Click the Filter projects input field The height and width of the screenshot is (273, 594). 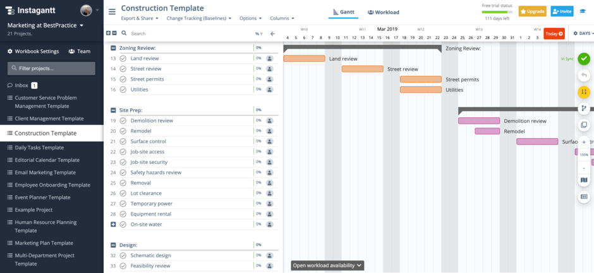tap(51, 69)
